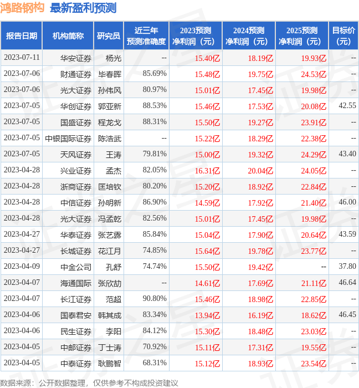Click the 目标价(元) column header

343,36
